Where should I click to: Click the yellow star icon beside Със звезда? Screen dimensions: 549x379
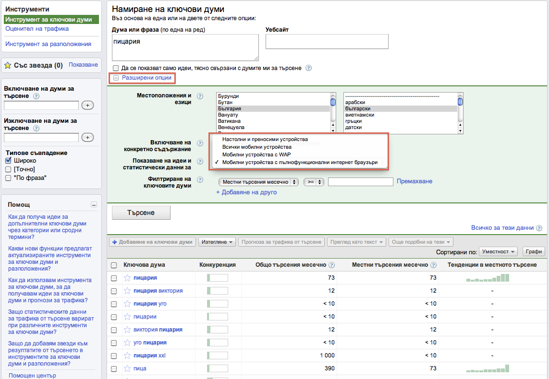pos(7,65)
